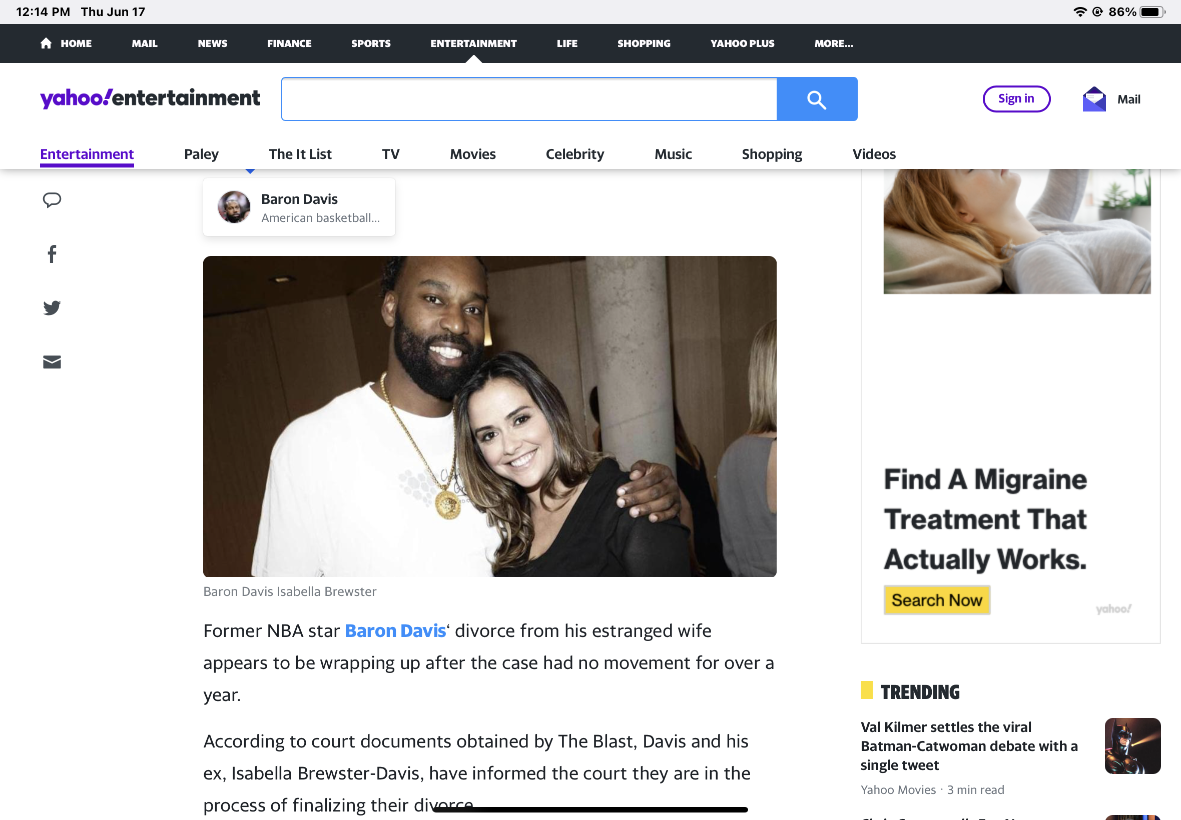Follow the Baron Davis link in article
Screen dimensions: 1181x820
[395, 630]
